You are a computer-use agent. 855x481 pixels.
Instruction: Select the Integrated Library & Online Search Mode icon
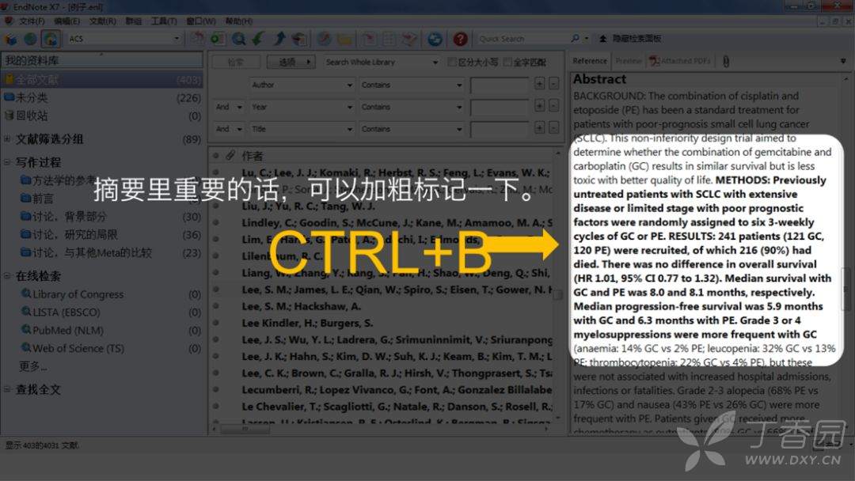50,39
